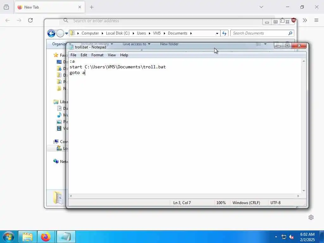
Task: Expand Explorer address bar history dropdown
Action: point(217,34)
